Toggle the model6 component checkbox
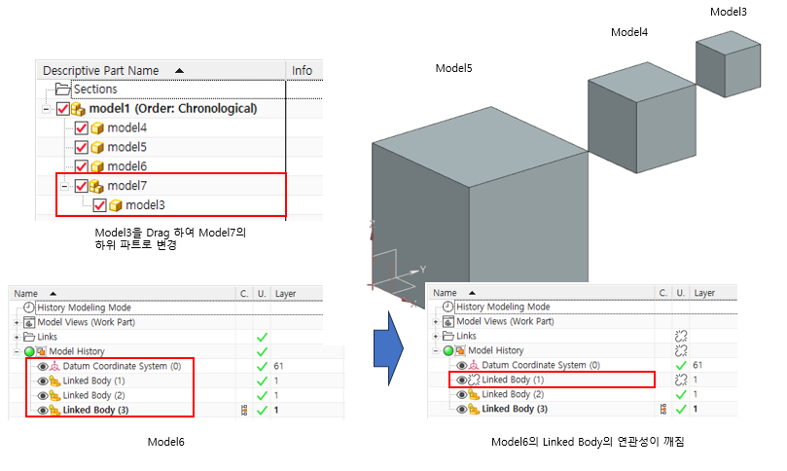787x471 pixels. click(x=82, y=166)
